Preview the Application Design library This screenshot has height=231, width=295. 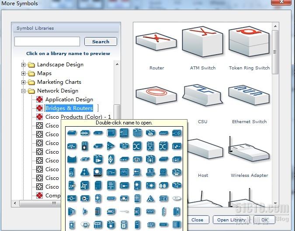pos(69,100)
